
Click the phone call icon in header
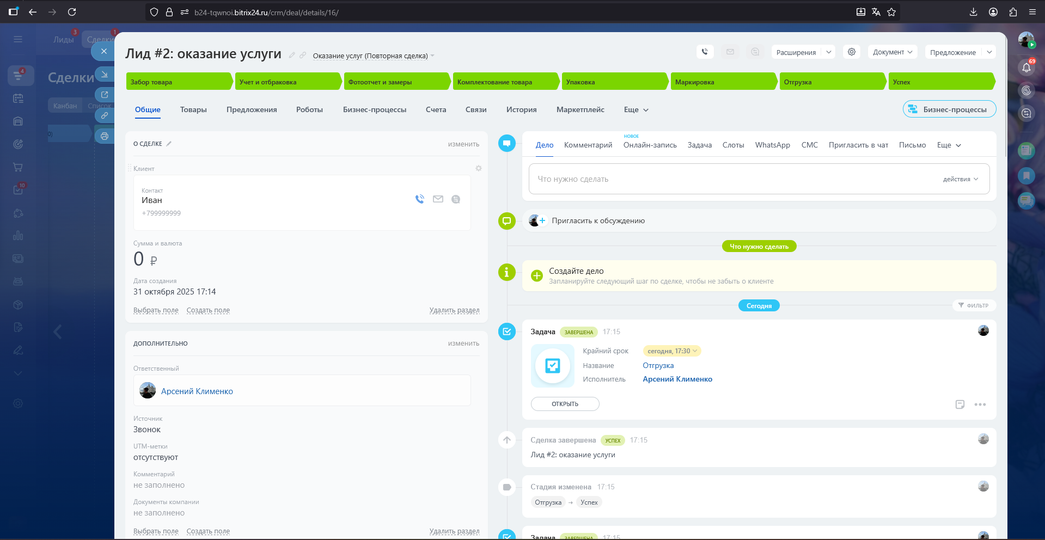click(x=705, y=52)
